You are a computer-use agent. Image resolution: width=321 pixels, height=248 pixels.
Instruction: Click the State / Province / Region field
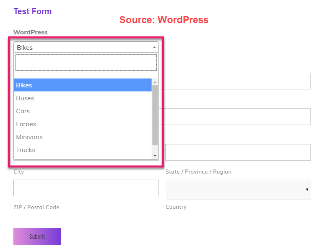[x=238, y=153]
